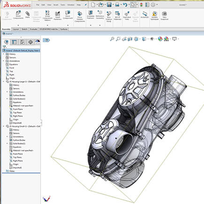Expand the Annotations folder under the assembly
204x204 pixels.
[x=4, y=61]
